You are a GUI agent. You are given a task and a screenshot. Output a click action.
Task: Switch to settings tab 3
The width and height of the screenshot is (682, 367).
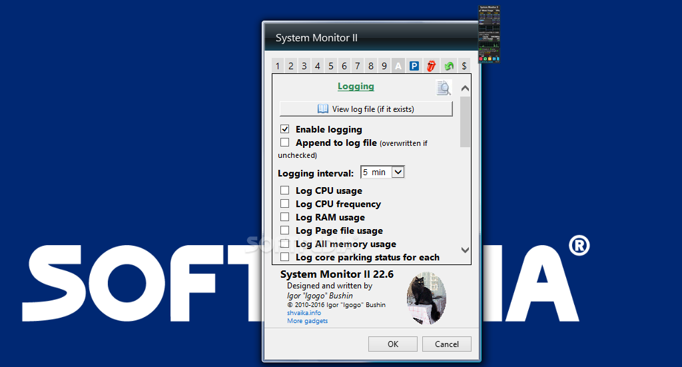[x=304, y=66]
